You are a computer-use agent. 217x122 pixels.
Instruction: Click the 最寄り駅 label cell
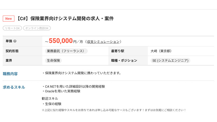click(x=118, y=51)
